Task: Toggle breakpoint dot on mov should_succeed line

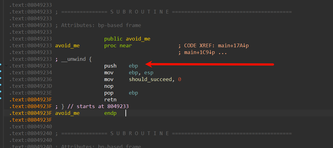Action: (x=1, y=78)
